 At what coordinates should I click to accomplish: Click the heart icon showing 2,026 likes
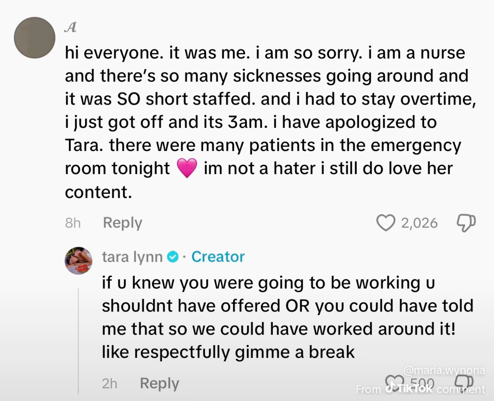tap(385, 223)
